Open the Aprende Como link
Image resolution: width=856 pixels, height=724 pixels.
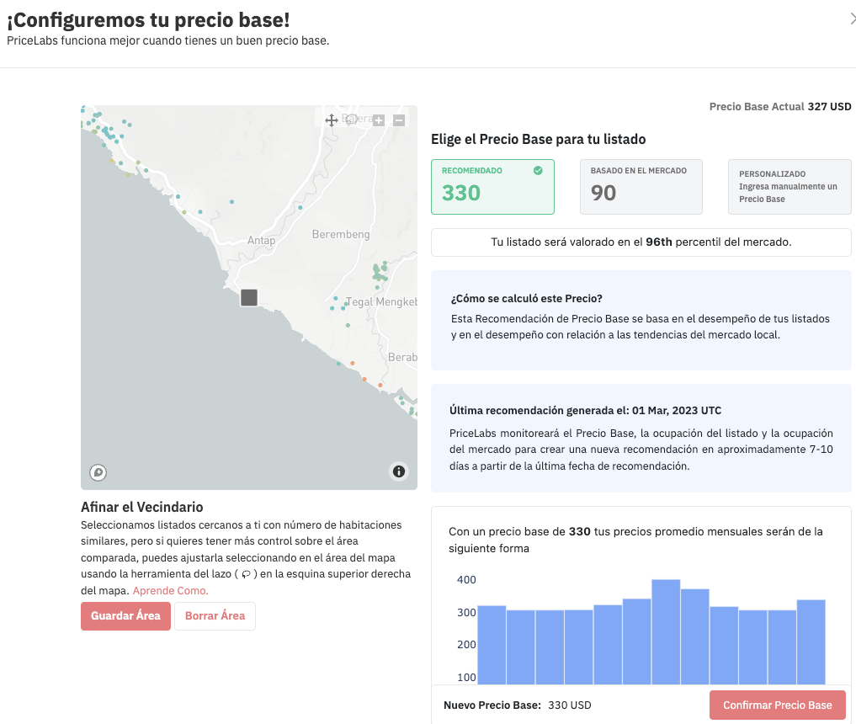[170, 591]
